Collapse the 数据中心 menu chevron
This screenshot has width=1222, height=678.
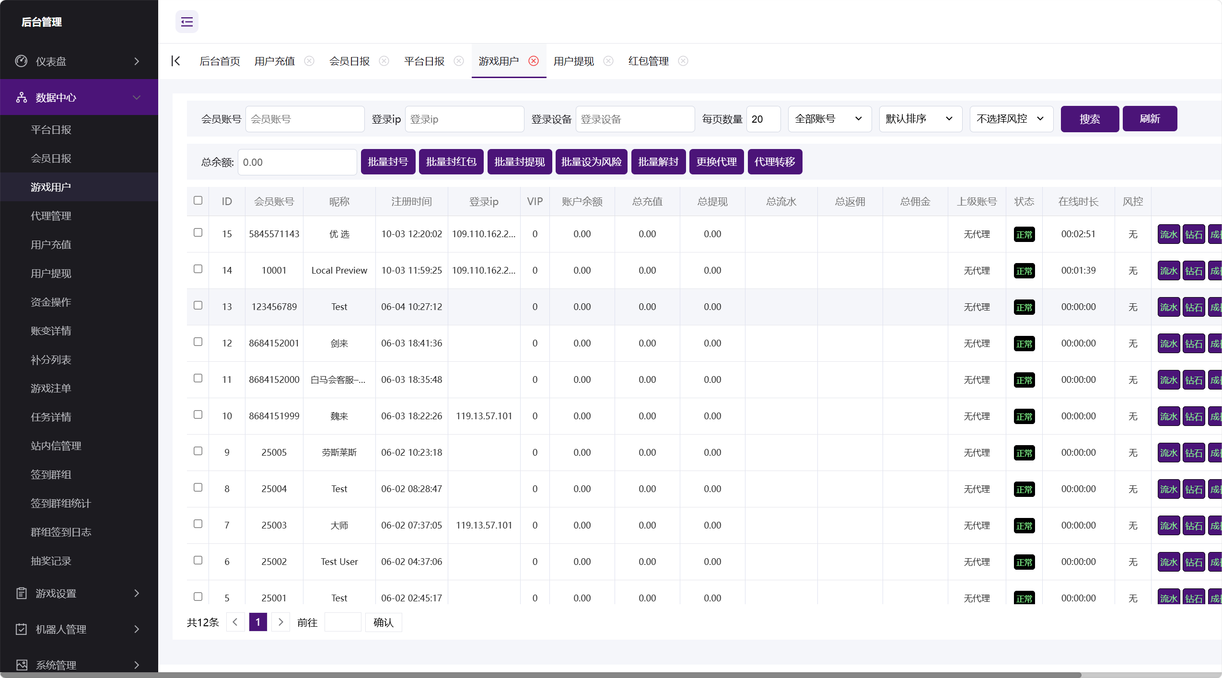pos(137,97)
